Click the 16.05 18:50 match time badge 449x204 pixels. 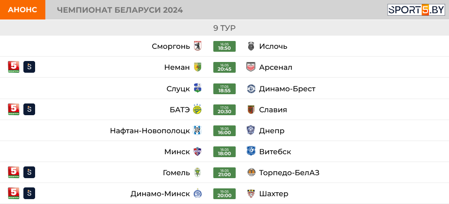224,46
